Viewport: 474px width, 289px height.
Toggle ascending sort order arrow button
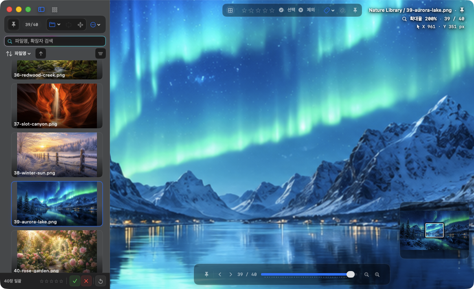[41, 53]
